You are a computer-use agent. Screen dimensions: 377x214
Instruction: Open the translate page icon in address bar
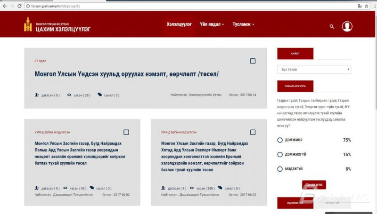pyautogui.click(x=360, y=6)
